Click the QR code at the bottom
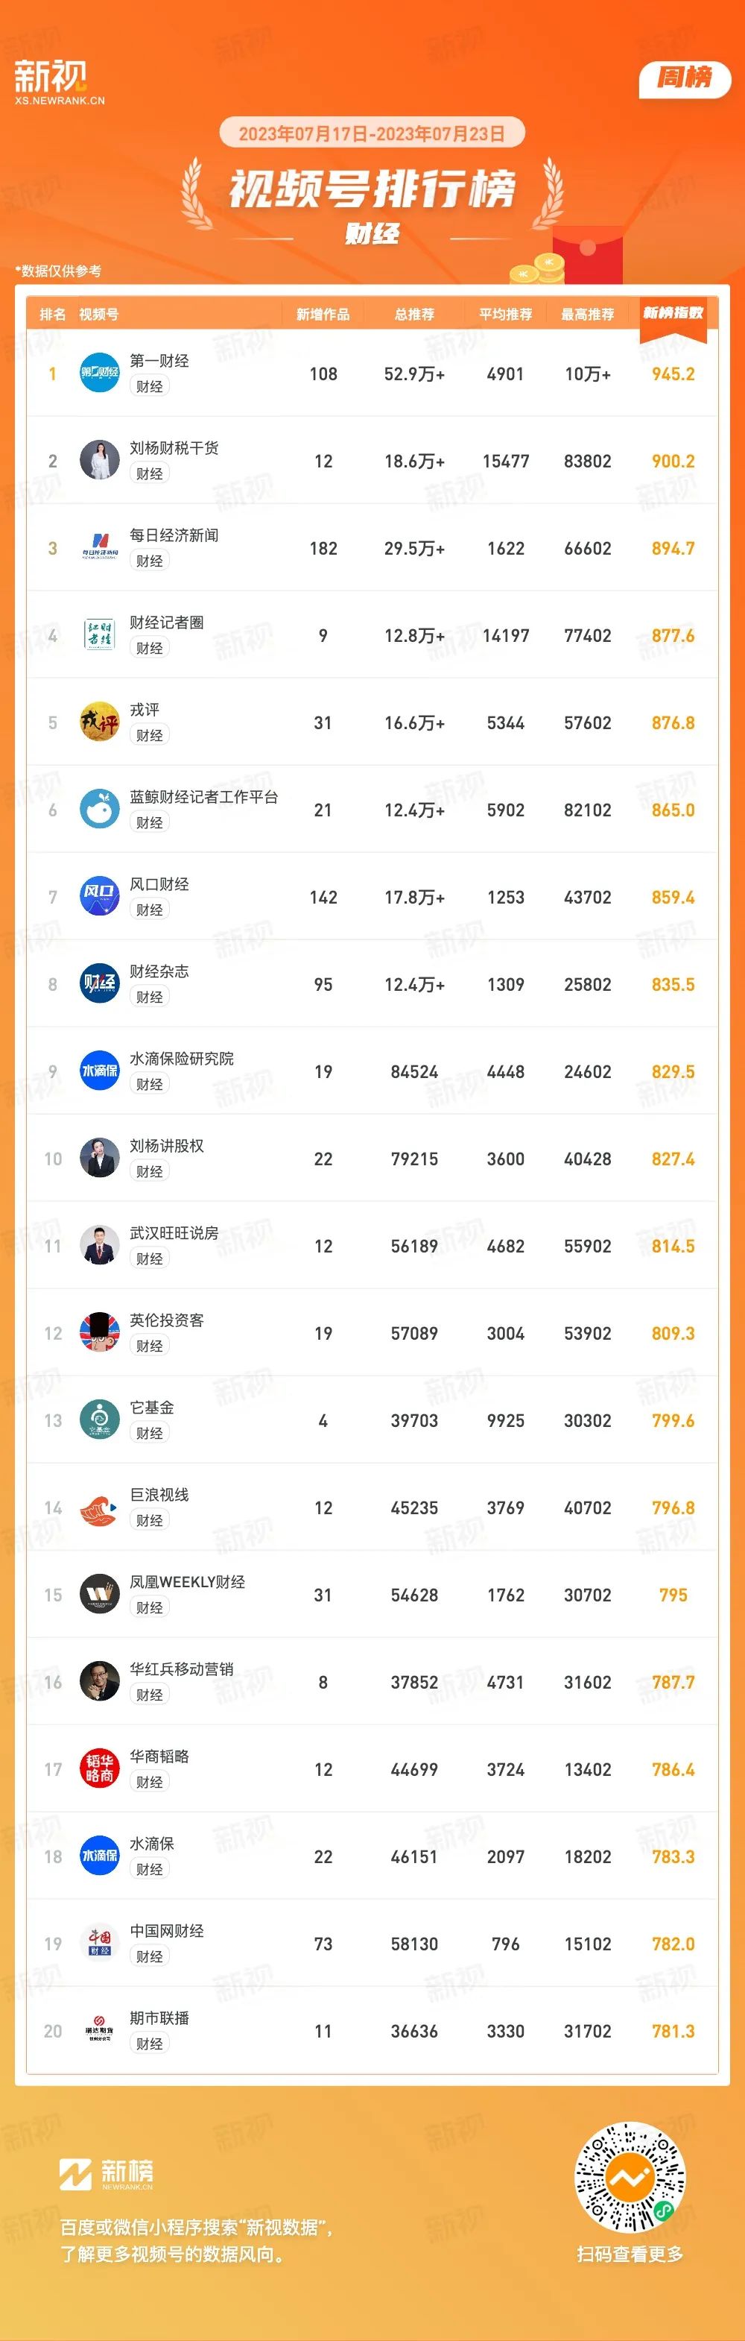The image size is (745, 2341). [630, 2178]
